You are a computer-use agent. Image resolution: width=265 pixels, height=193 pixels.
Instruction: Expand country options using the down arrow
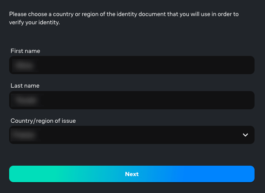click(245, 135)
